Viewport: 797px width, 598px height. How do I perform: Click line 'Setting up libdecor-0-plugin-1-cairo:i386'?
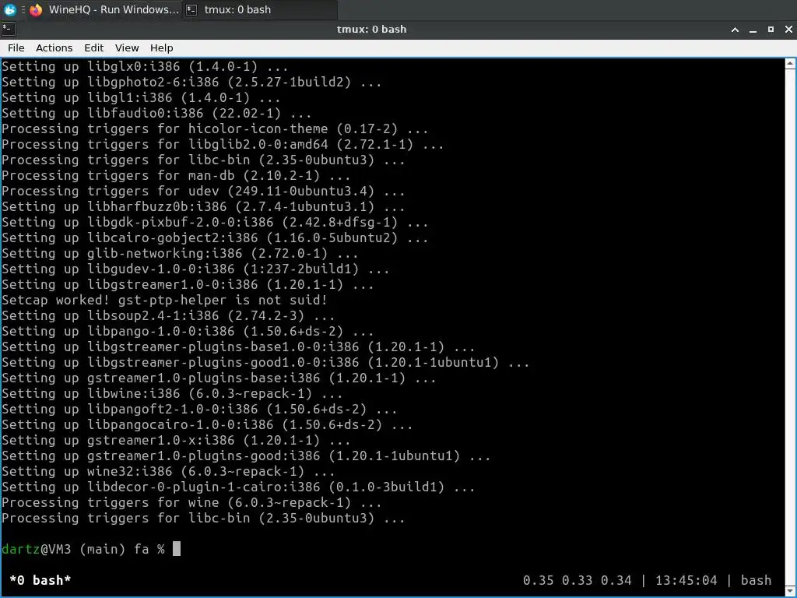pos(238,487)
